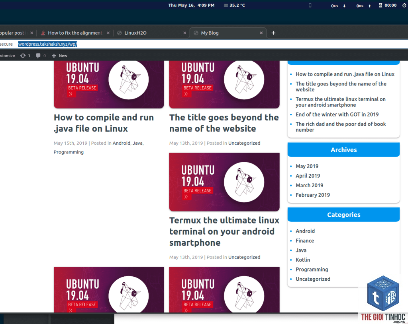Image resolution: width=408 pixels, height=324 pixels.
Task: Open the clock showing Thu May 16
Action: click(x=191, y=5)
